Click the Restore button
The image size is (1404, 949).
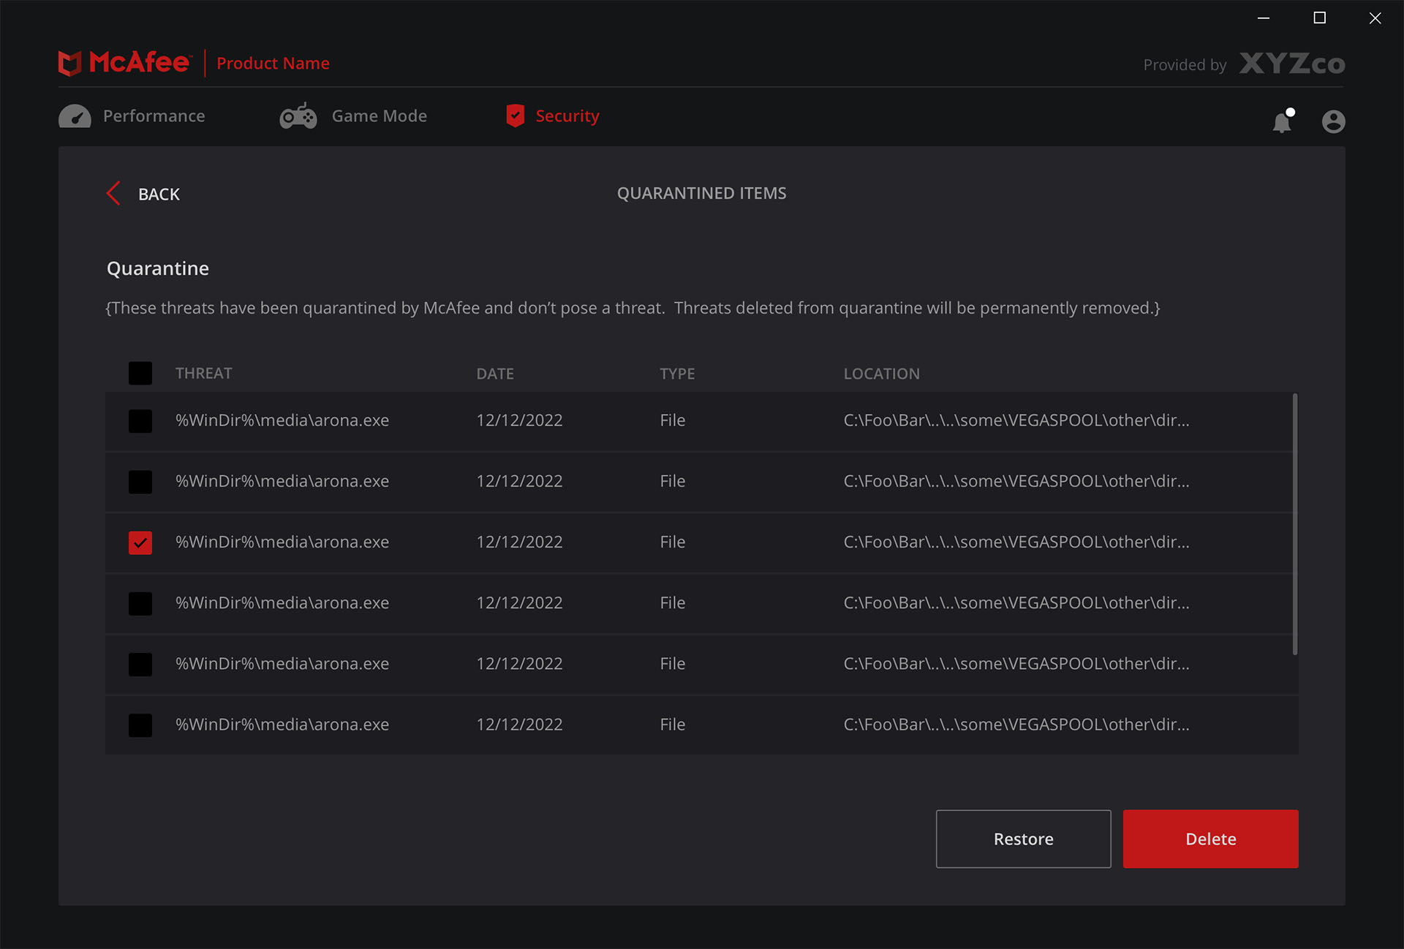(1023, 839)
